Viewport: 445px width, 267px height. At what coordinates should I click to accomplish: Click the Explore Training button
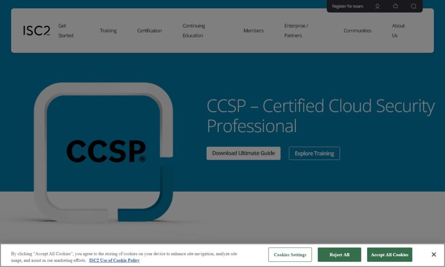314,153
